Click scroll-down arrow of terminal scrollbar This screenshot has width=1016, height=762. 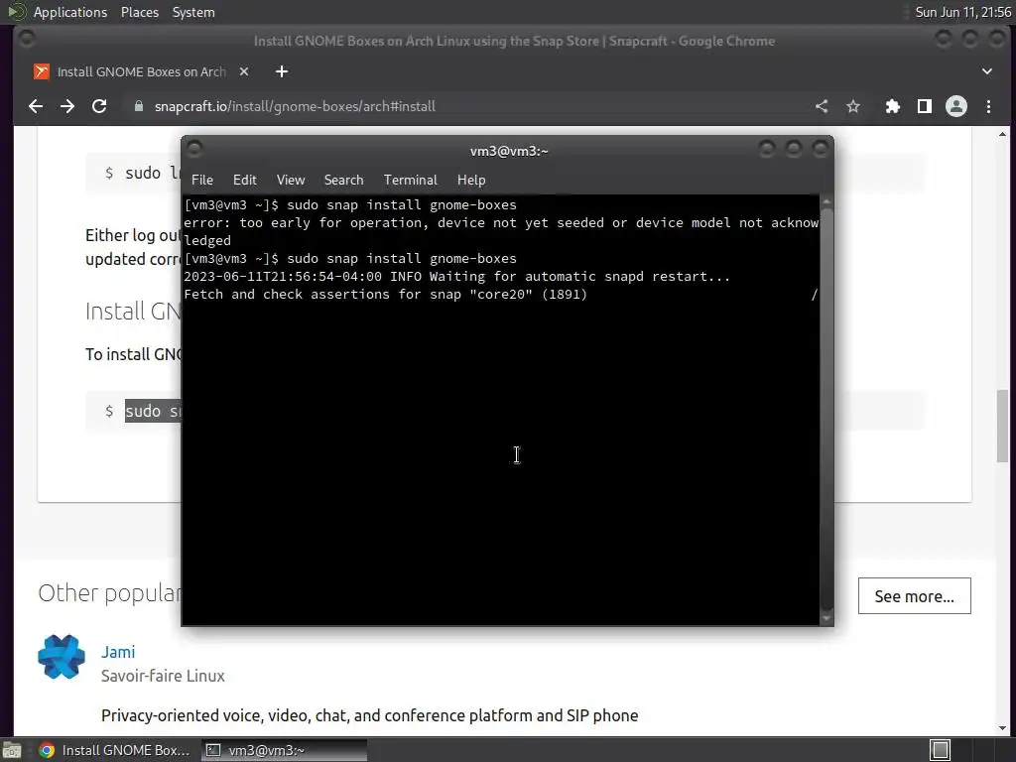[826, 618]
